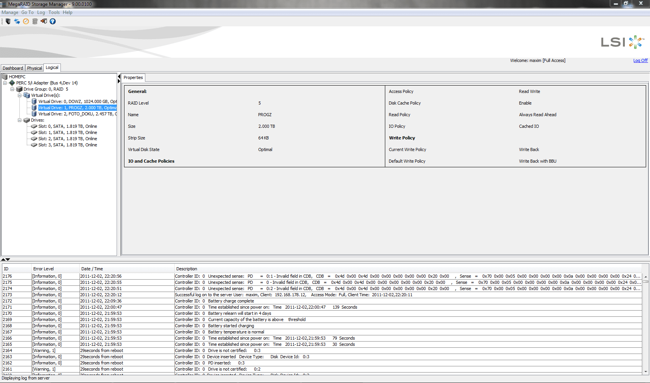This screenshot has height=383, width=650.
Task: Click the cylinder icon of Virtual Drive 0
Action: pyautogui.click(x=34, y=101)
